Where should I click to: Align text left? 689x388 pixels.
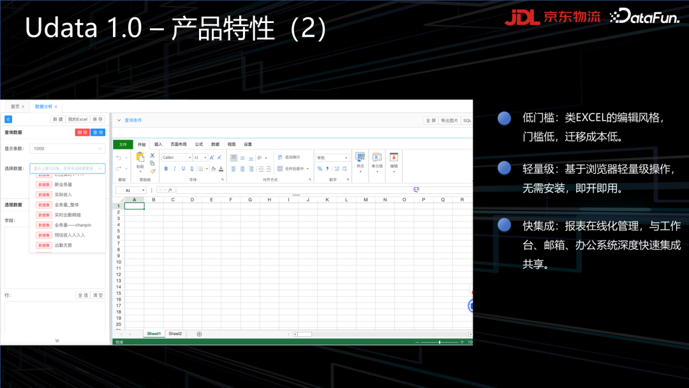(x=233, y=168)
